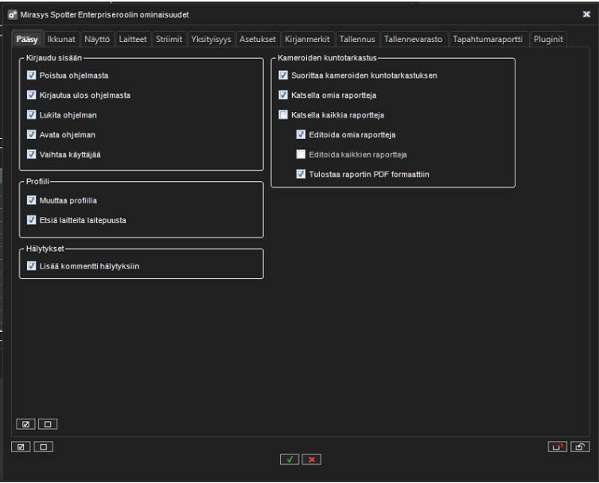Cancel the dialog with the red X button
Screen dimensions: 599x483
[x=312, y=459]
